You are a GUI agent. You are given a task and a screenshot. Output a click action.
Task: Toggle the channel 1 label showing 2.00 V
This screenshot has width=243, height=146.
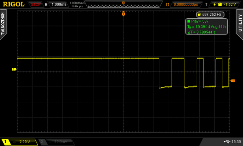(x=19, y=142)
